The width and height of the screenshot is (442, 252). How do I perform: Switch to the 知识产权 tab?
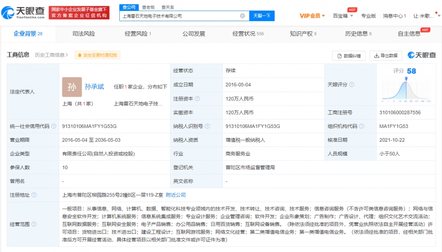point(303,34)
